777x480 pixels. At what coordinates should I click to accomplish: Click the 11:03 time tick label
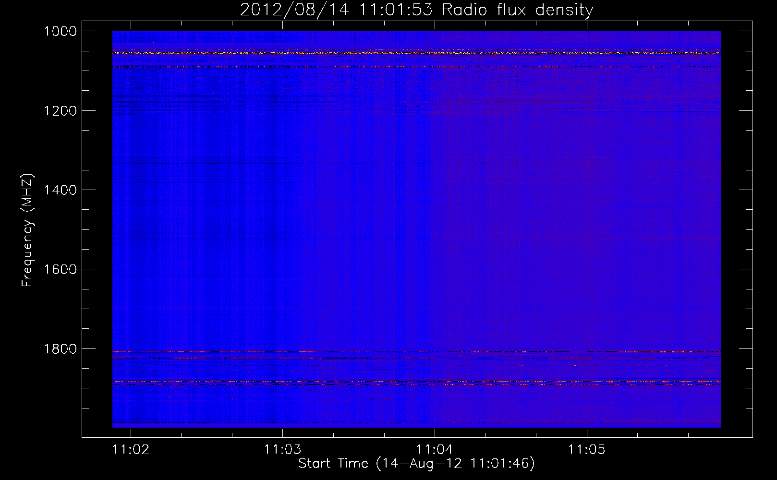click(282, 449)
